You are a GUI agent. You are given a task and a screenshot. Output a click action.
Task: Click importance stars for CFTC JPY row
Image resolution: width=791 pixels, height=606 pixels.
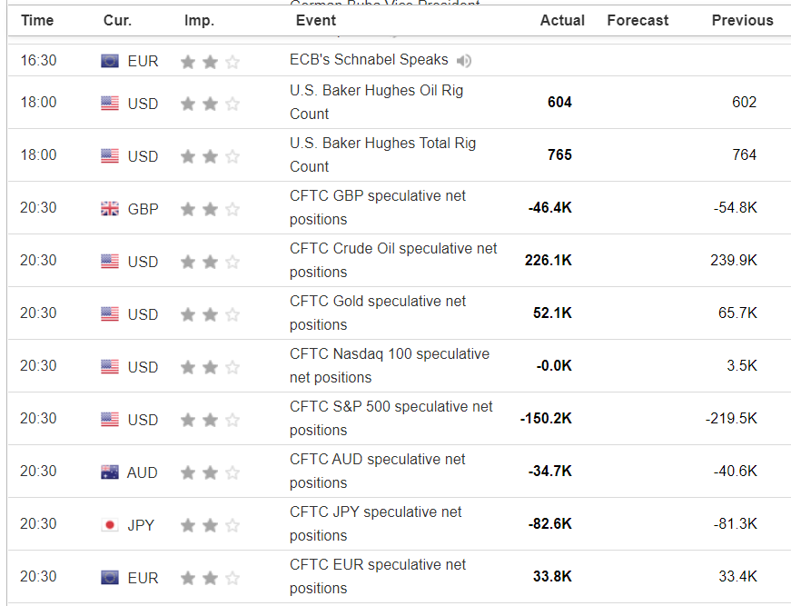tap(210, 525)
